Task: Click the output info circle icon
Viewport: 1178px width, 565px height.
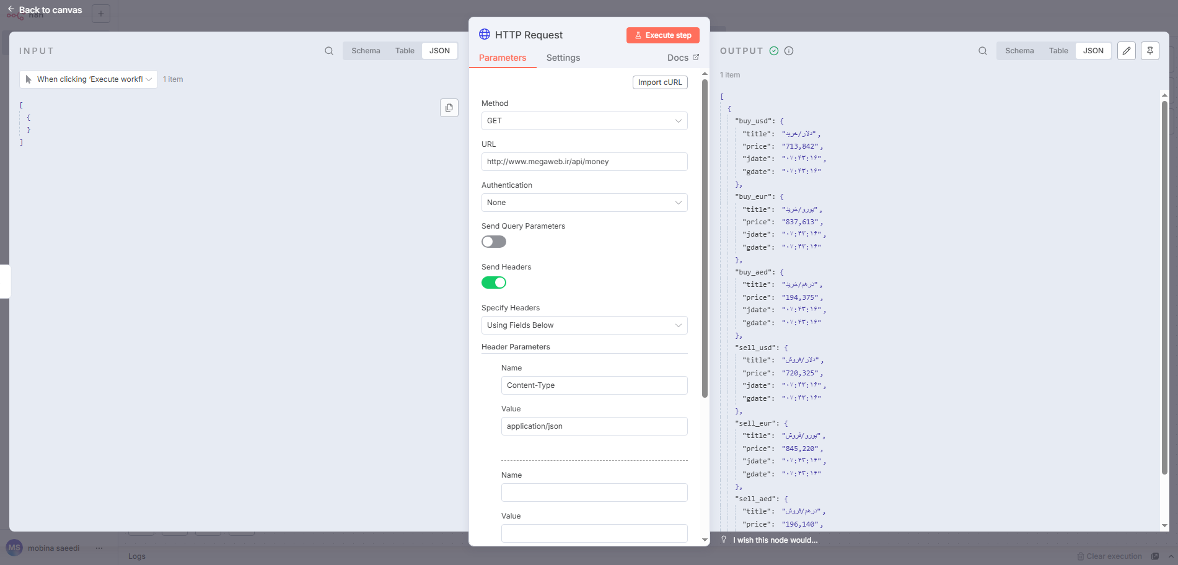Action: pyautogui.click(x=789, y=51)
